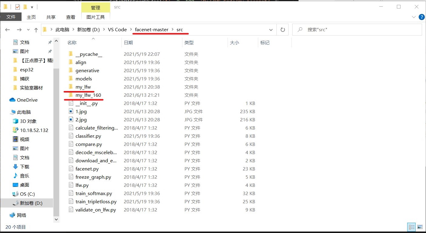This screenshot has height=233, width=426.
Task: Sort by the 名称 column header
Action: [x=72, y=43]
